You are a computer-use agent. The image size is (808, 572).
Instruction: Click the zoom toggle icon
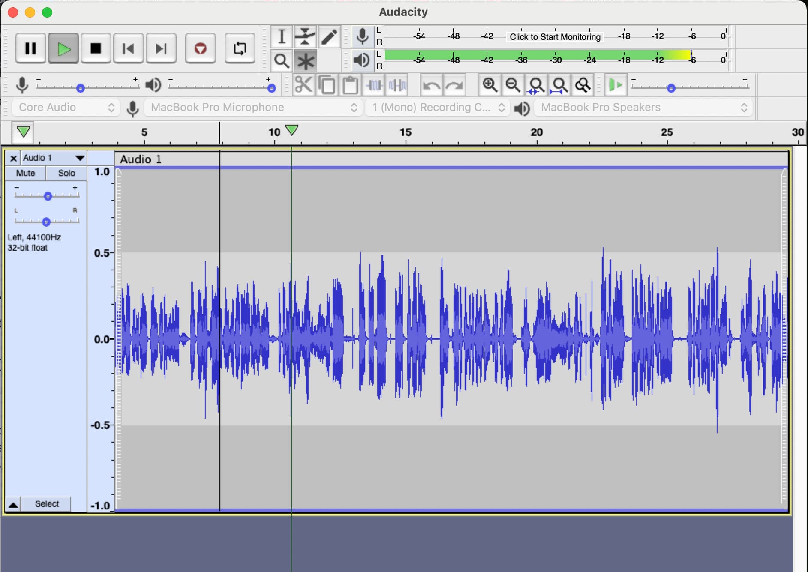[x=583, y=85]
